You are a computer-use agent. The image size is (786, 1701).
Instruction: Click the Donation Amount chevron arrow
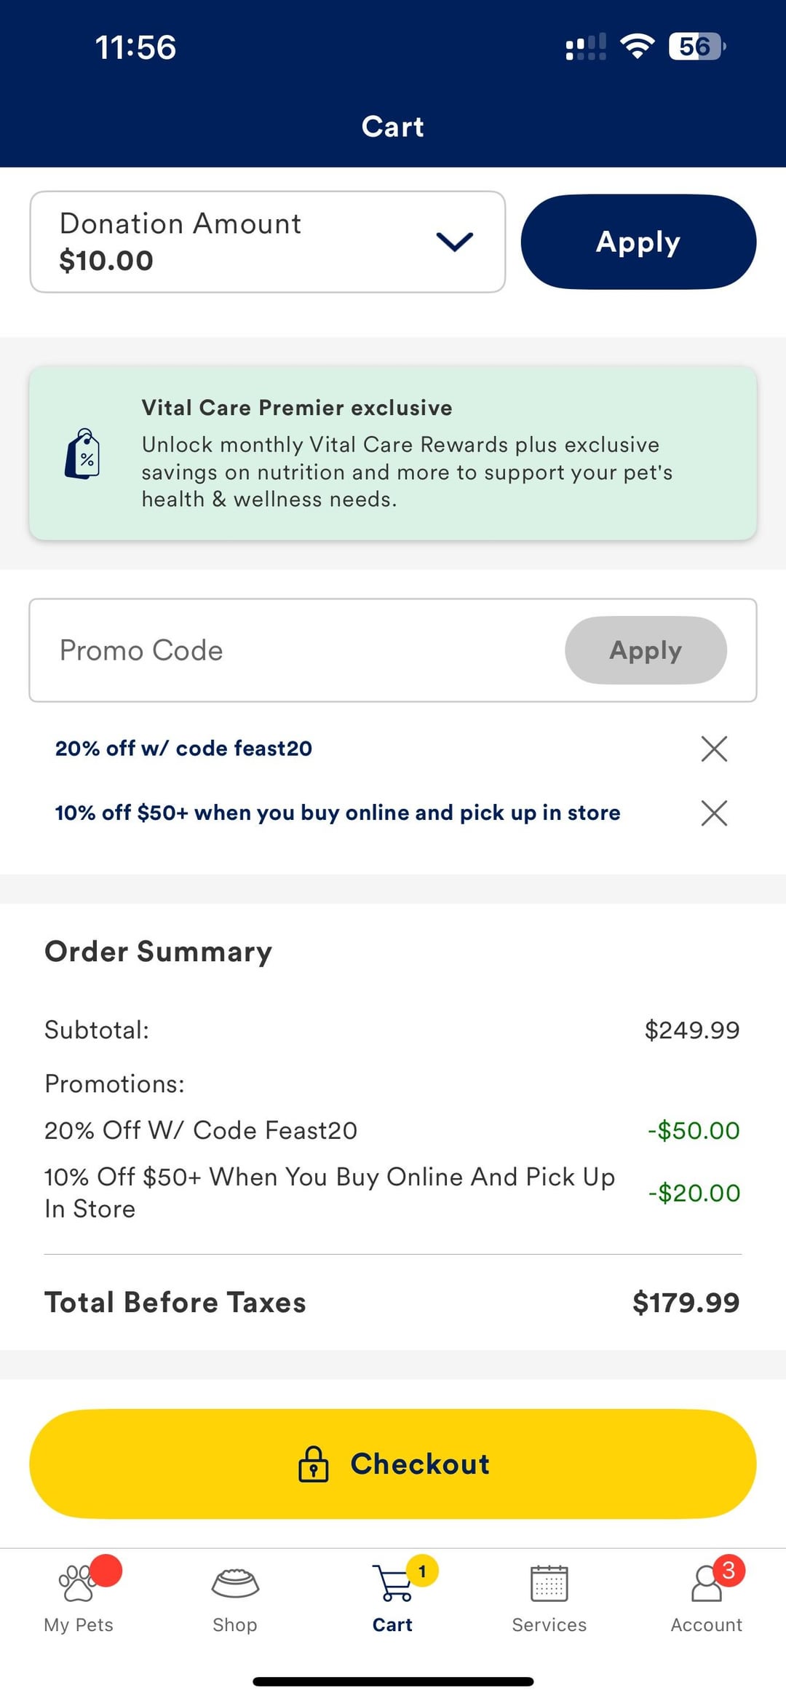click(455, 242)
